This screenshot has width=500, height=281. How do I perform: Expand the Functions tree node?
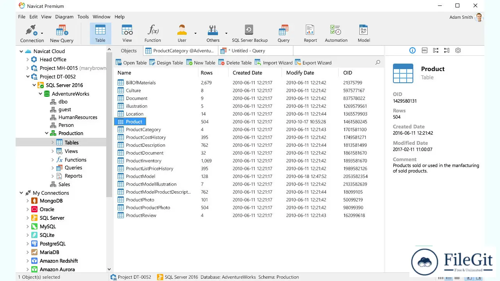pyautogui.click(x=53, y=160)
